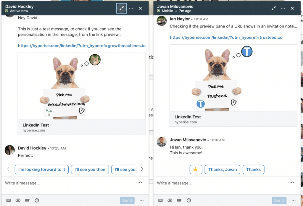Pick the "Thanks, Jovan" quick reply

point(223,170)
